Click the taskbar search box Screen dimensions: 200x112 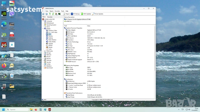pos(17,110)
